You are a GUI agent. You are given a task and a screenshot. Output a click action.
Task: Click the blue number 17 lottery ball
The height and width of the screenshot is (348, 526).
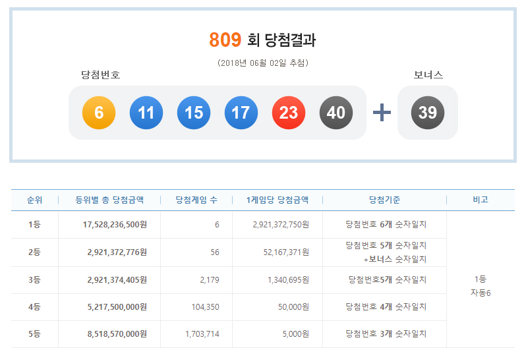pos(241,113)
